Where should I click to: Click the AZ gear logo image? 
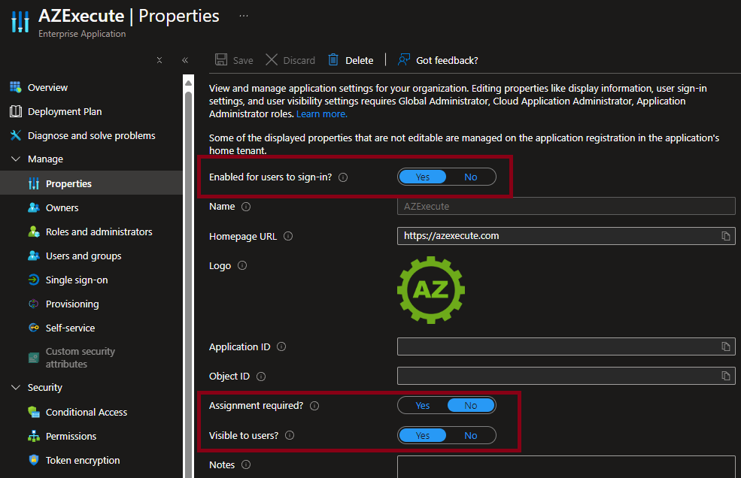pyautogui.click(x=431, y=290)
